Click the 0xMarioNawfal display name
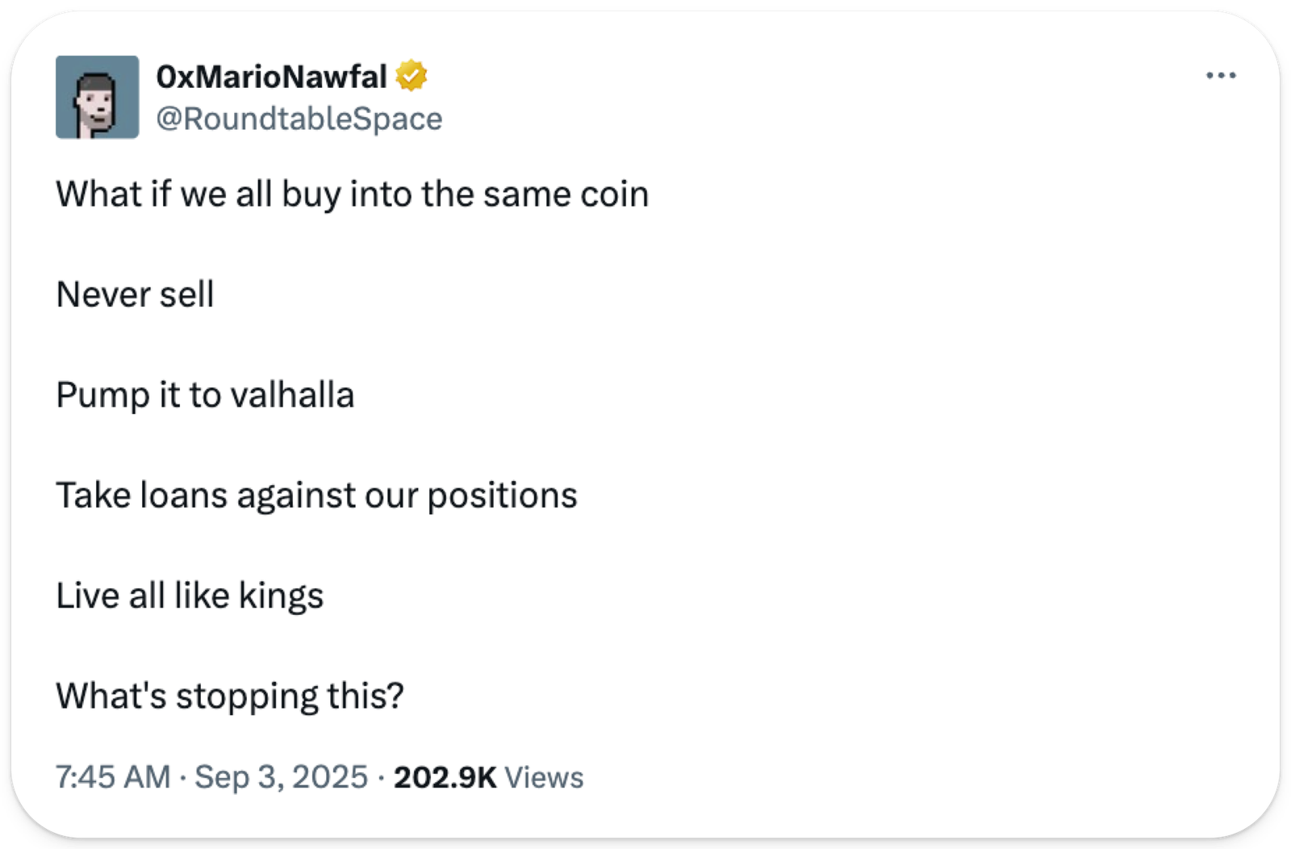The image size is (1291, 849). click(271, 77)
